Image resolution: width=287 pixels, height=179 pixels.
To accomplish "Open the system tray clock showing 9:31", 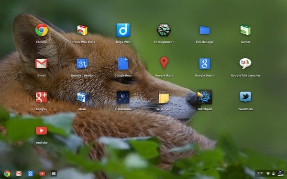I will pos(260,173).
